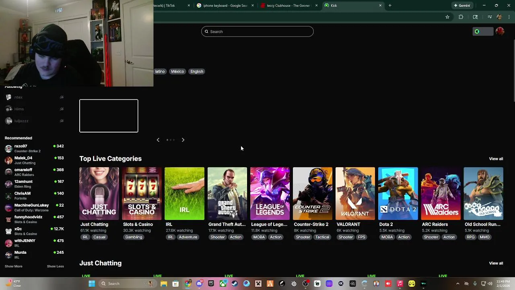Open the League of Legends category cover
This screenshot has height=290, width=515.
[270, 193]
